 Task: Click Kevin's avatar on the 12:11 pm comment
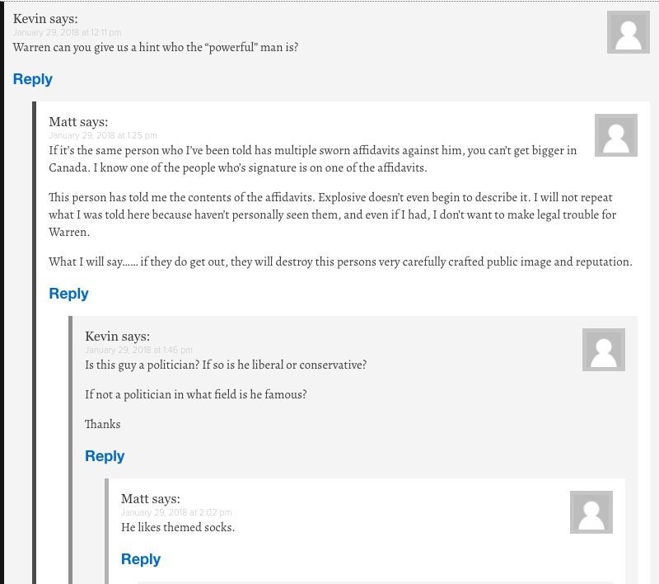(629, 32)
